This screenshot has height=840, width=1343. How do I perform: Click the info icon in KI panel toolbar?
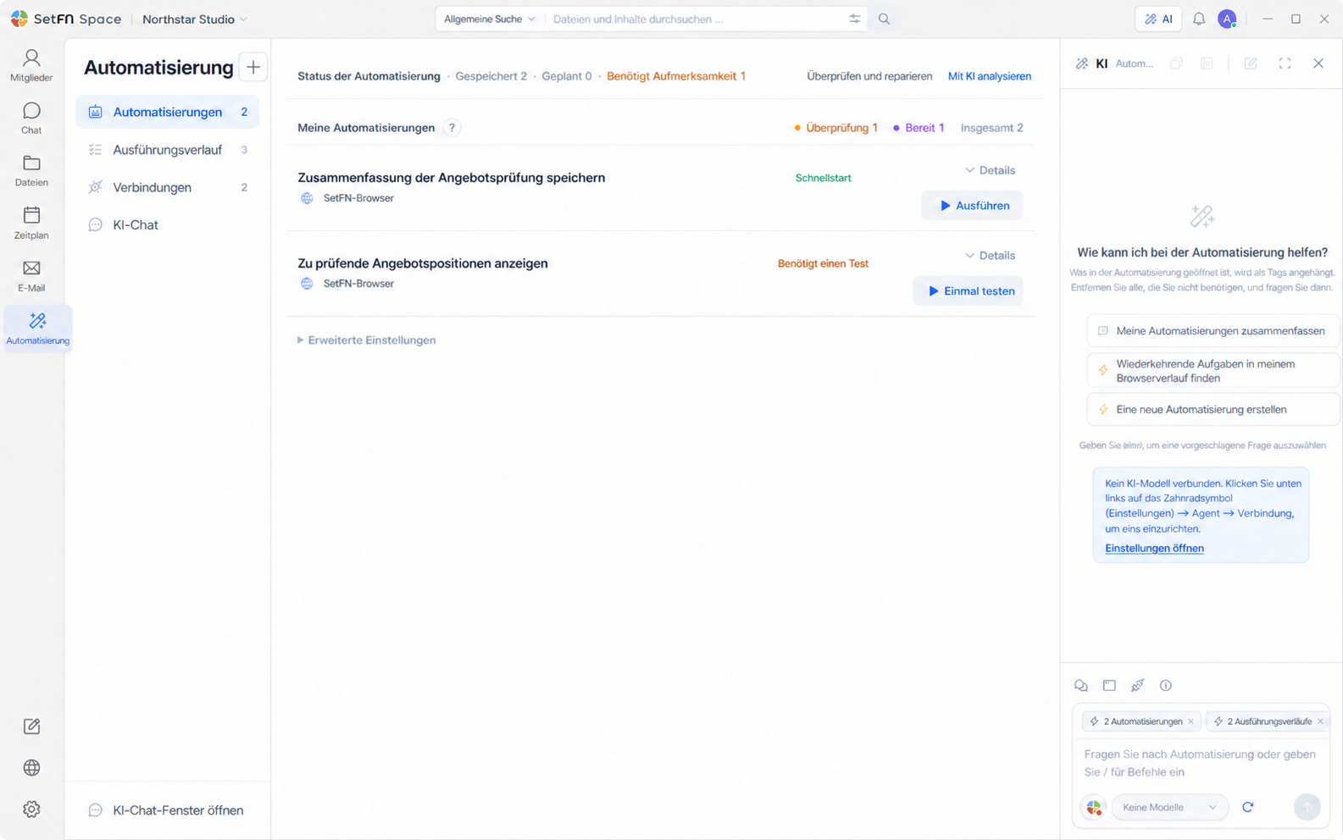point(1166,685)
